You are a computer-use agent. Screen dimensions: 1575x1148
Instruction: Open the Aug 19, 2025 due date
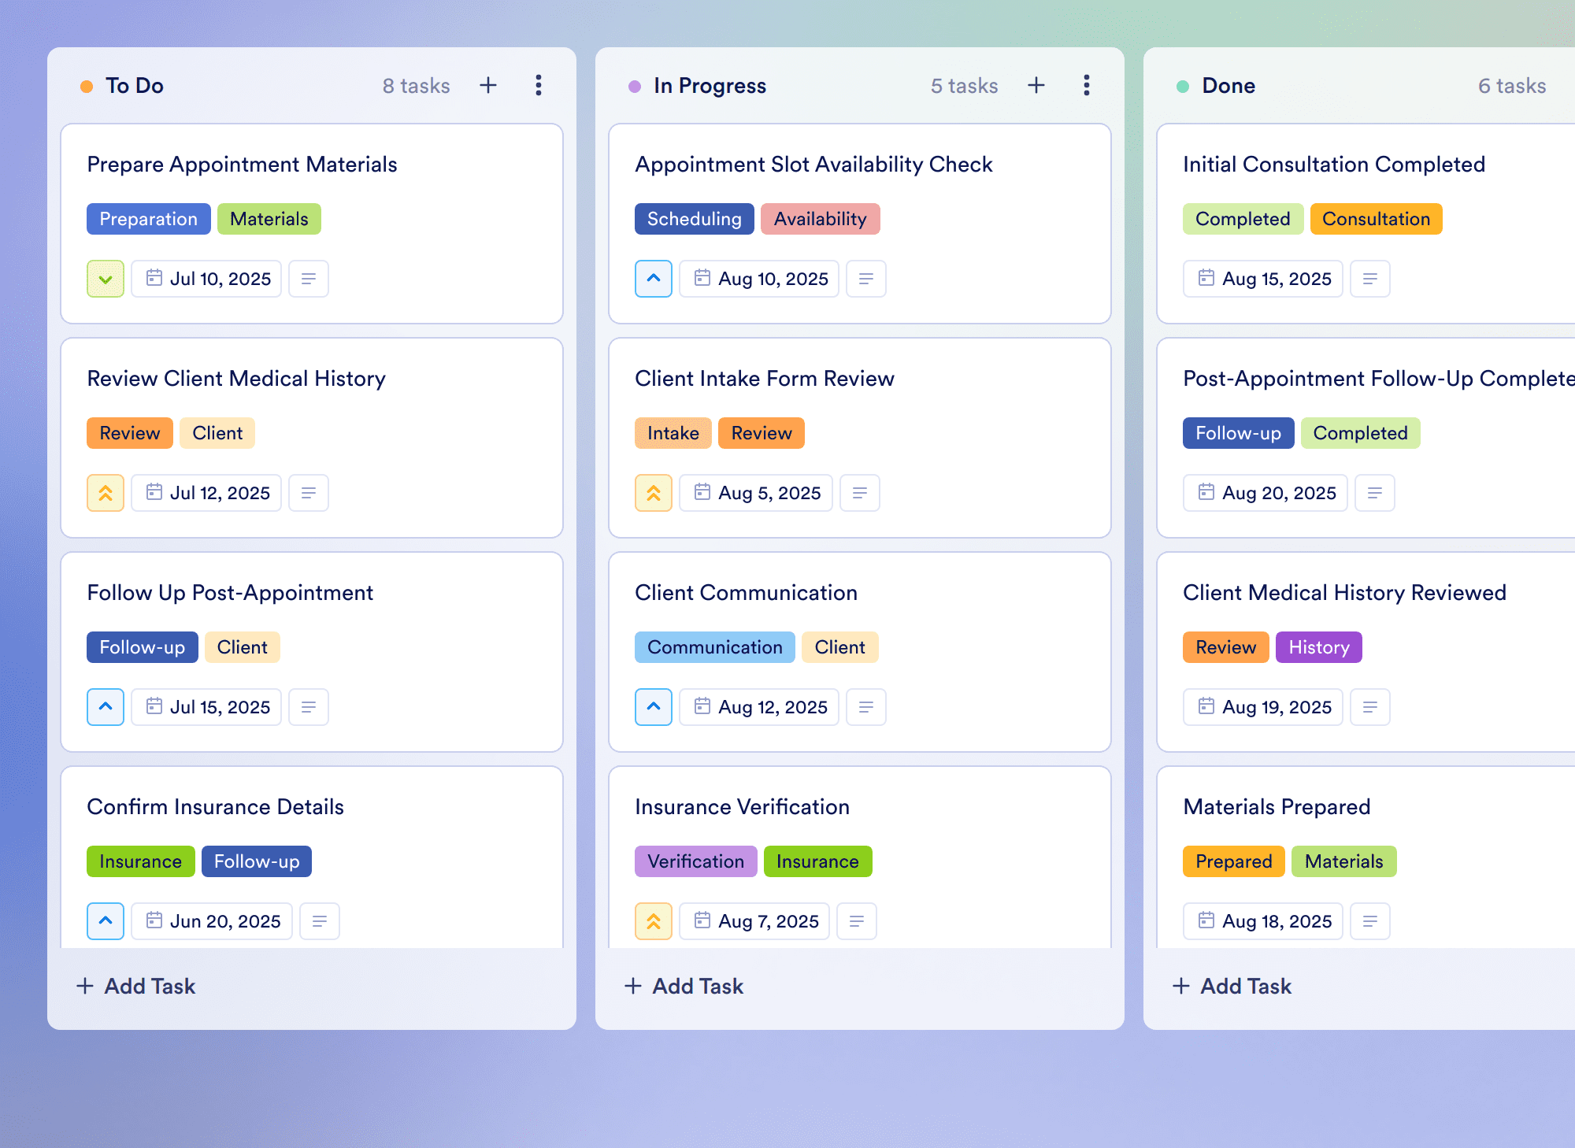[1263, 707]
